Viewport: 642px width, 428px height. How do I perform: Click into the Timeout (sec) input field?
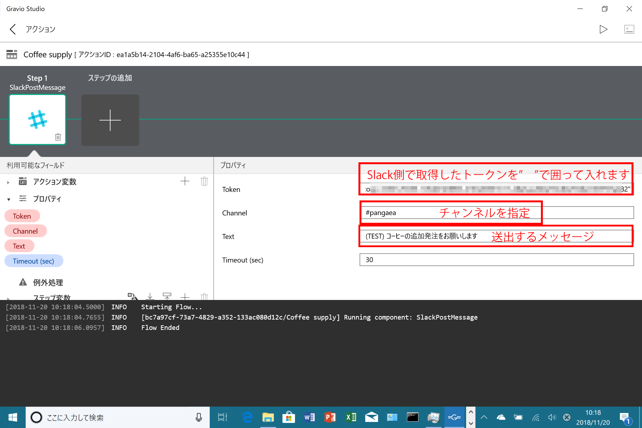coord(496,260)
